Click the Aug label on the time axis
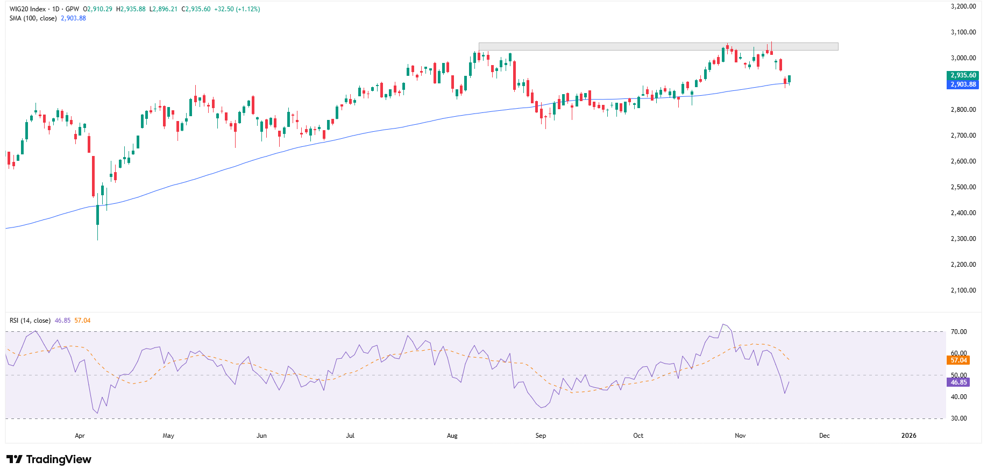Screen dimensions: 987x476 coord(452,436)
